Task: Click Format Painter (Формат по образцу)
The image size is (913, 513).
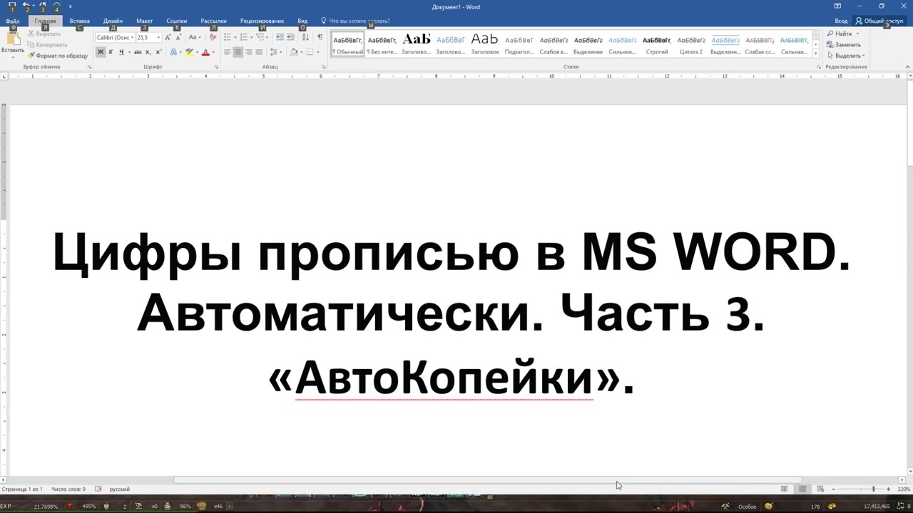Action: pos(58,56)
